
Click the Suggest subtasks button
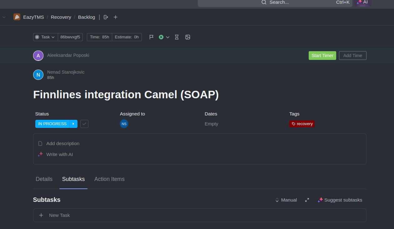tap(340, 200)
